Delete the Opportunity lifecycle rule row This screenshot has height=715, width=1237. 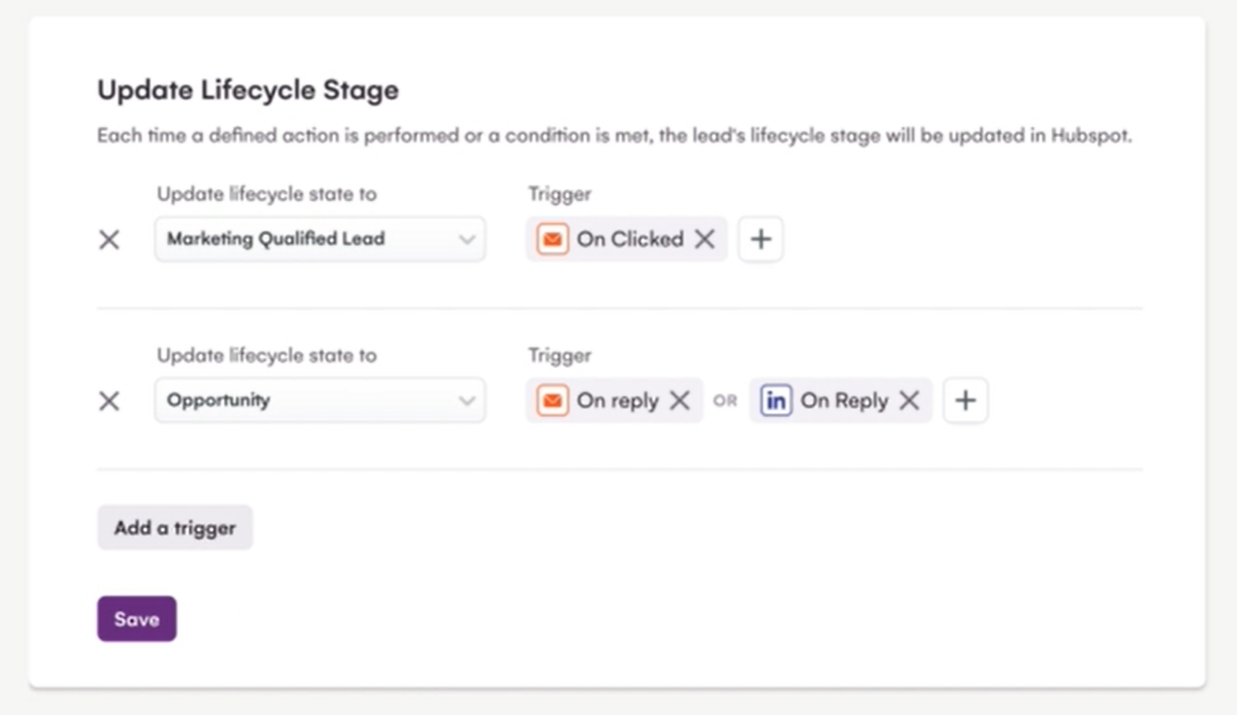[x=110, y=400]
